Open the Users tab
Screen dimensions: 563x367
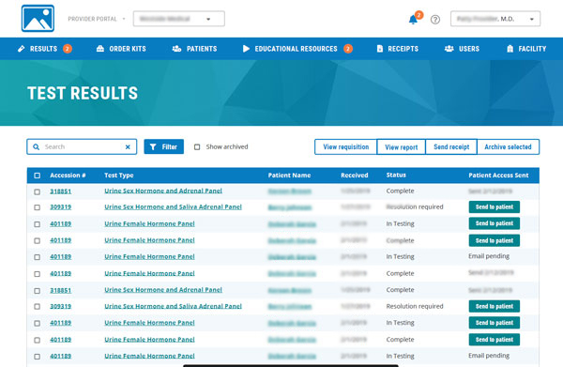(x=462, y=49)
